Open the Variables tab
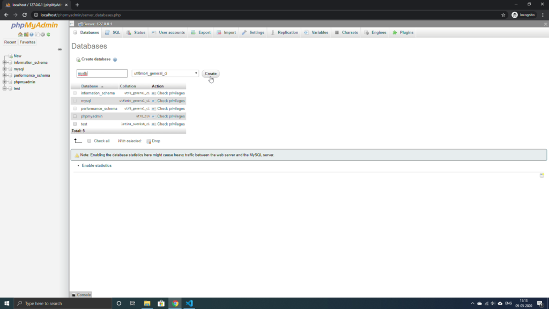The image size is (549, 309). point(316,33)
